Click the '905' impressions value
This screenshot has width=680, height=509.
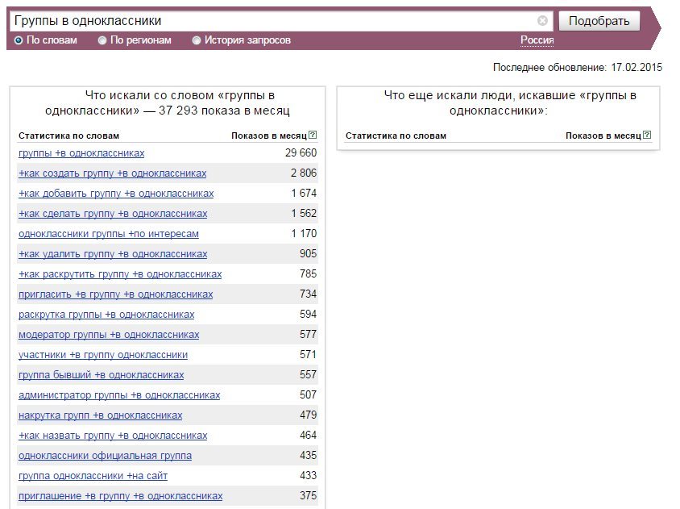(x=309, y=253)
